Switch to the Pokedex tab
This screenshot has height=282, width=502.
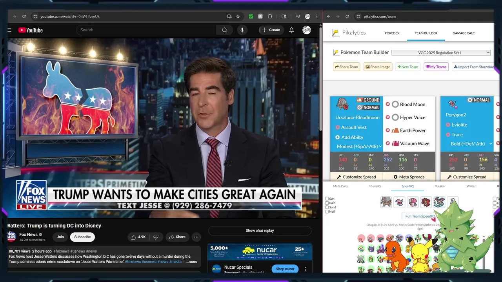coord(392,33)
